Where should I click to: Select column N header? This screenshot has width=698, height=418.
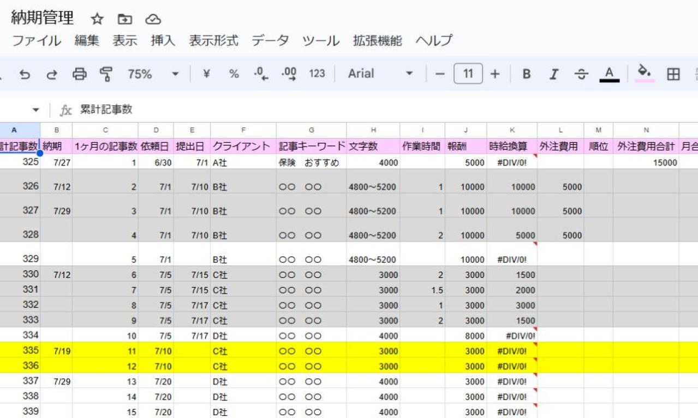[x=646, y=130]
